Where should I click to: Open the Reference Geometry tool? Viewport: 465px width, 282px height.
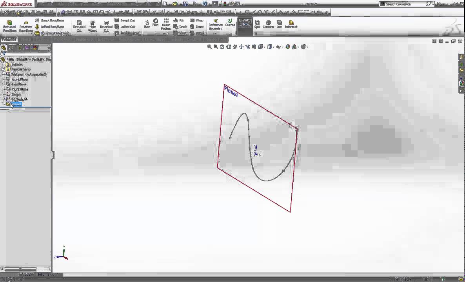pyautogui.click(x=215, y=24)
